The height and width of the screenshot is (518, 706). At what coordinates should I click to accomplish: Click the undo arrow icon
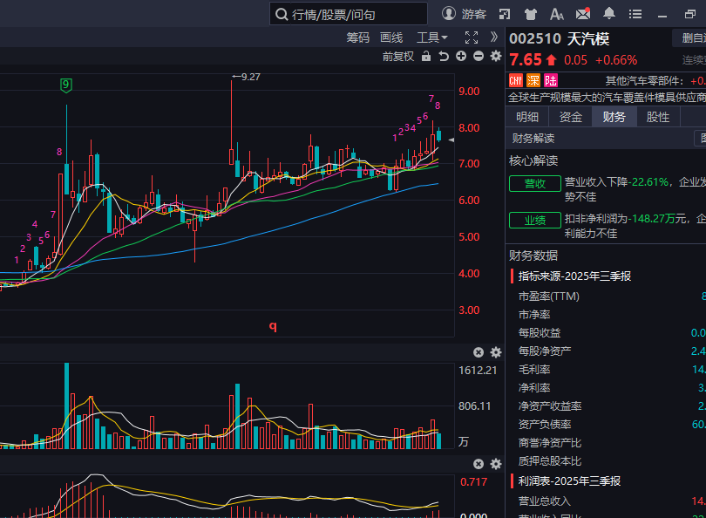tap(444, 57)
